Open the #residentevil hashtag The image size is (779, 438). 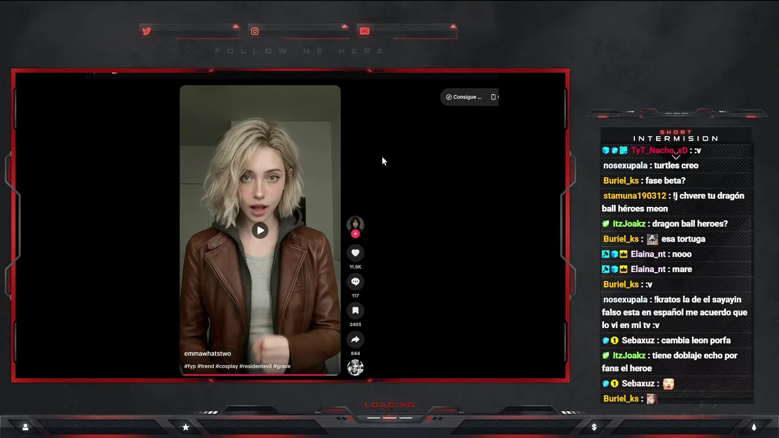click(x=256, y=366)
